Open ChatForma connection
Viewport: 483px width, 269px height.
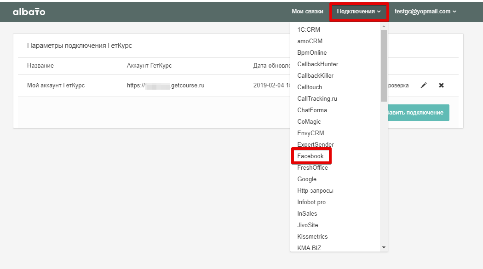click(x=312, y=110)
